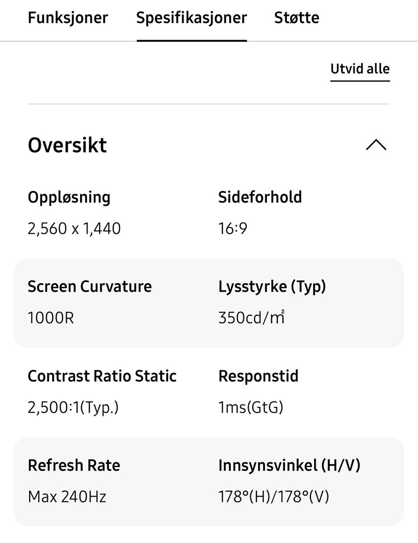Click the Screen Curvature label

[90, 287]
